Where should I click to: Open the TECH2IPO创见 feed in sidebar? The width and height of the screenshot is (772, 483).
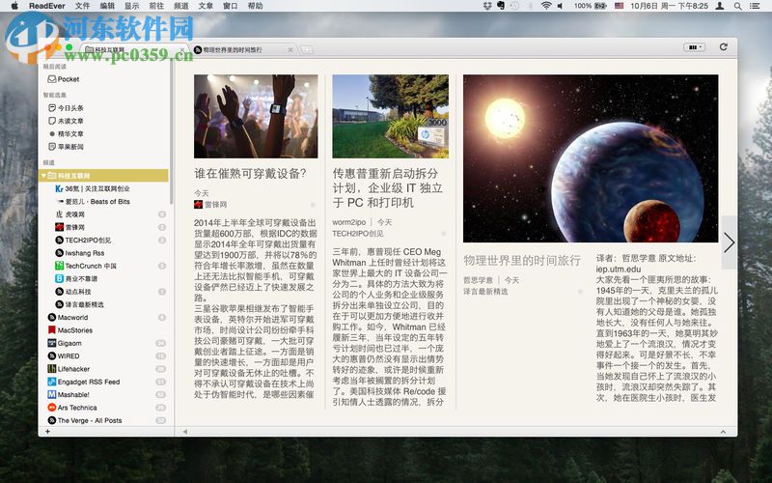click(x=83, y=240)
